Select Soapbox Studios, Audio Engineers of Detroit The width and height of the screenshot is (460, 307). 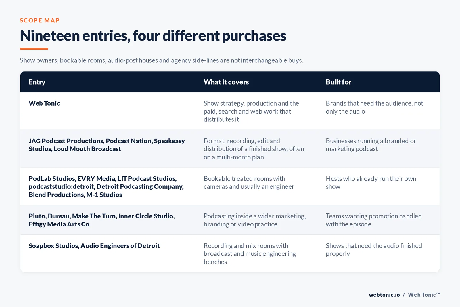[94, 246]
